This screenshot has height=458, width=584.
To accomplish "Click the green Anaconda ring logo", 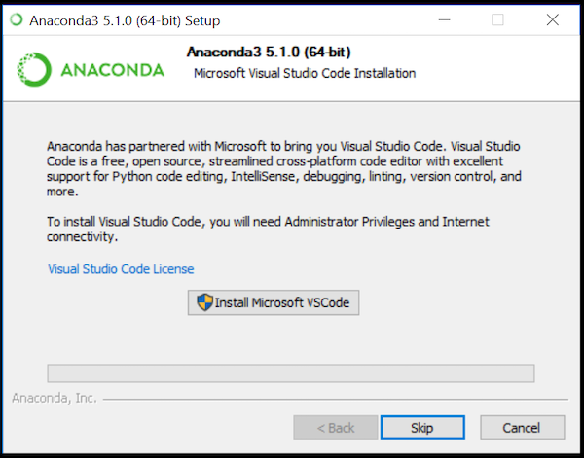I will [x=34, y=70].
